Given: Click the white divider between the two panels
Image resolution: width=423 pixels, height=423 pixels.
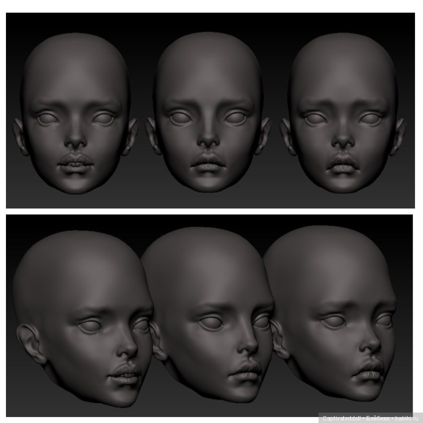Looking at the screenshot, I should (x=211, y=211).
